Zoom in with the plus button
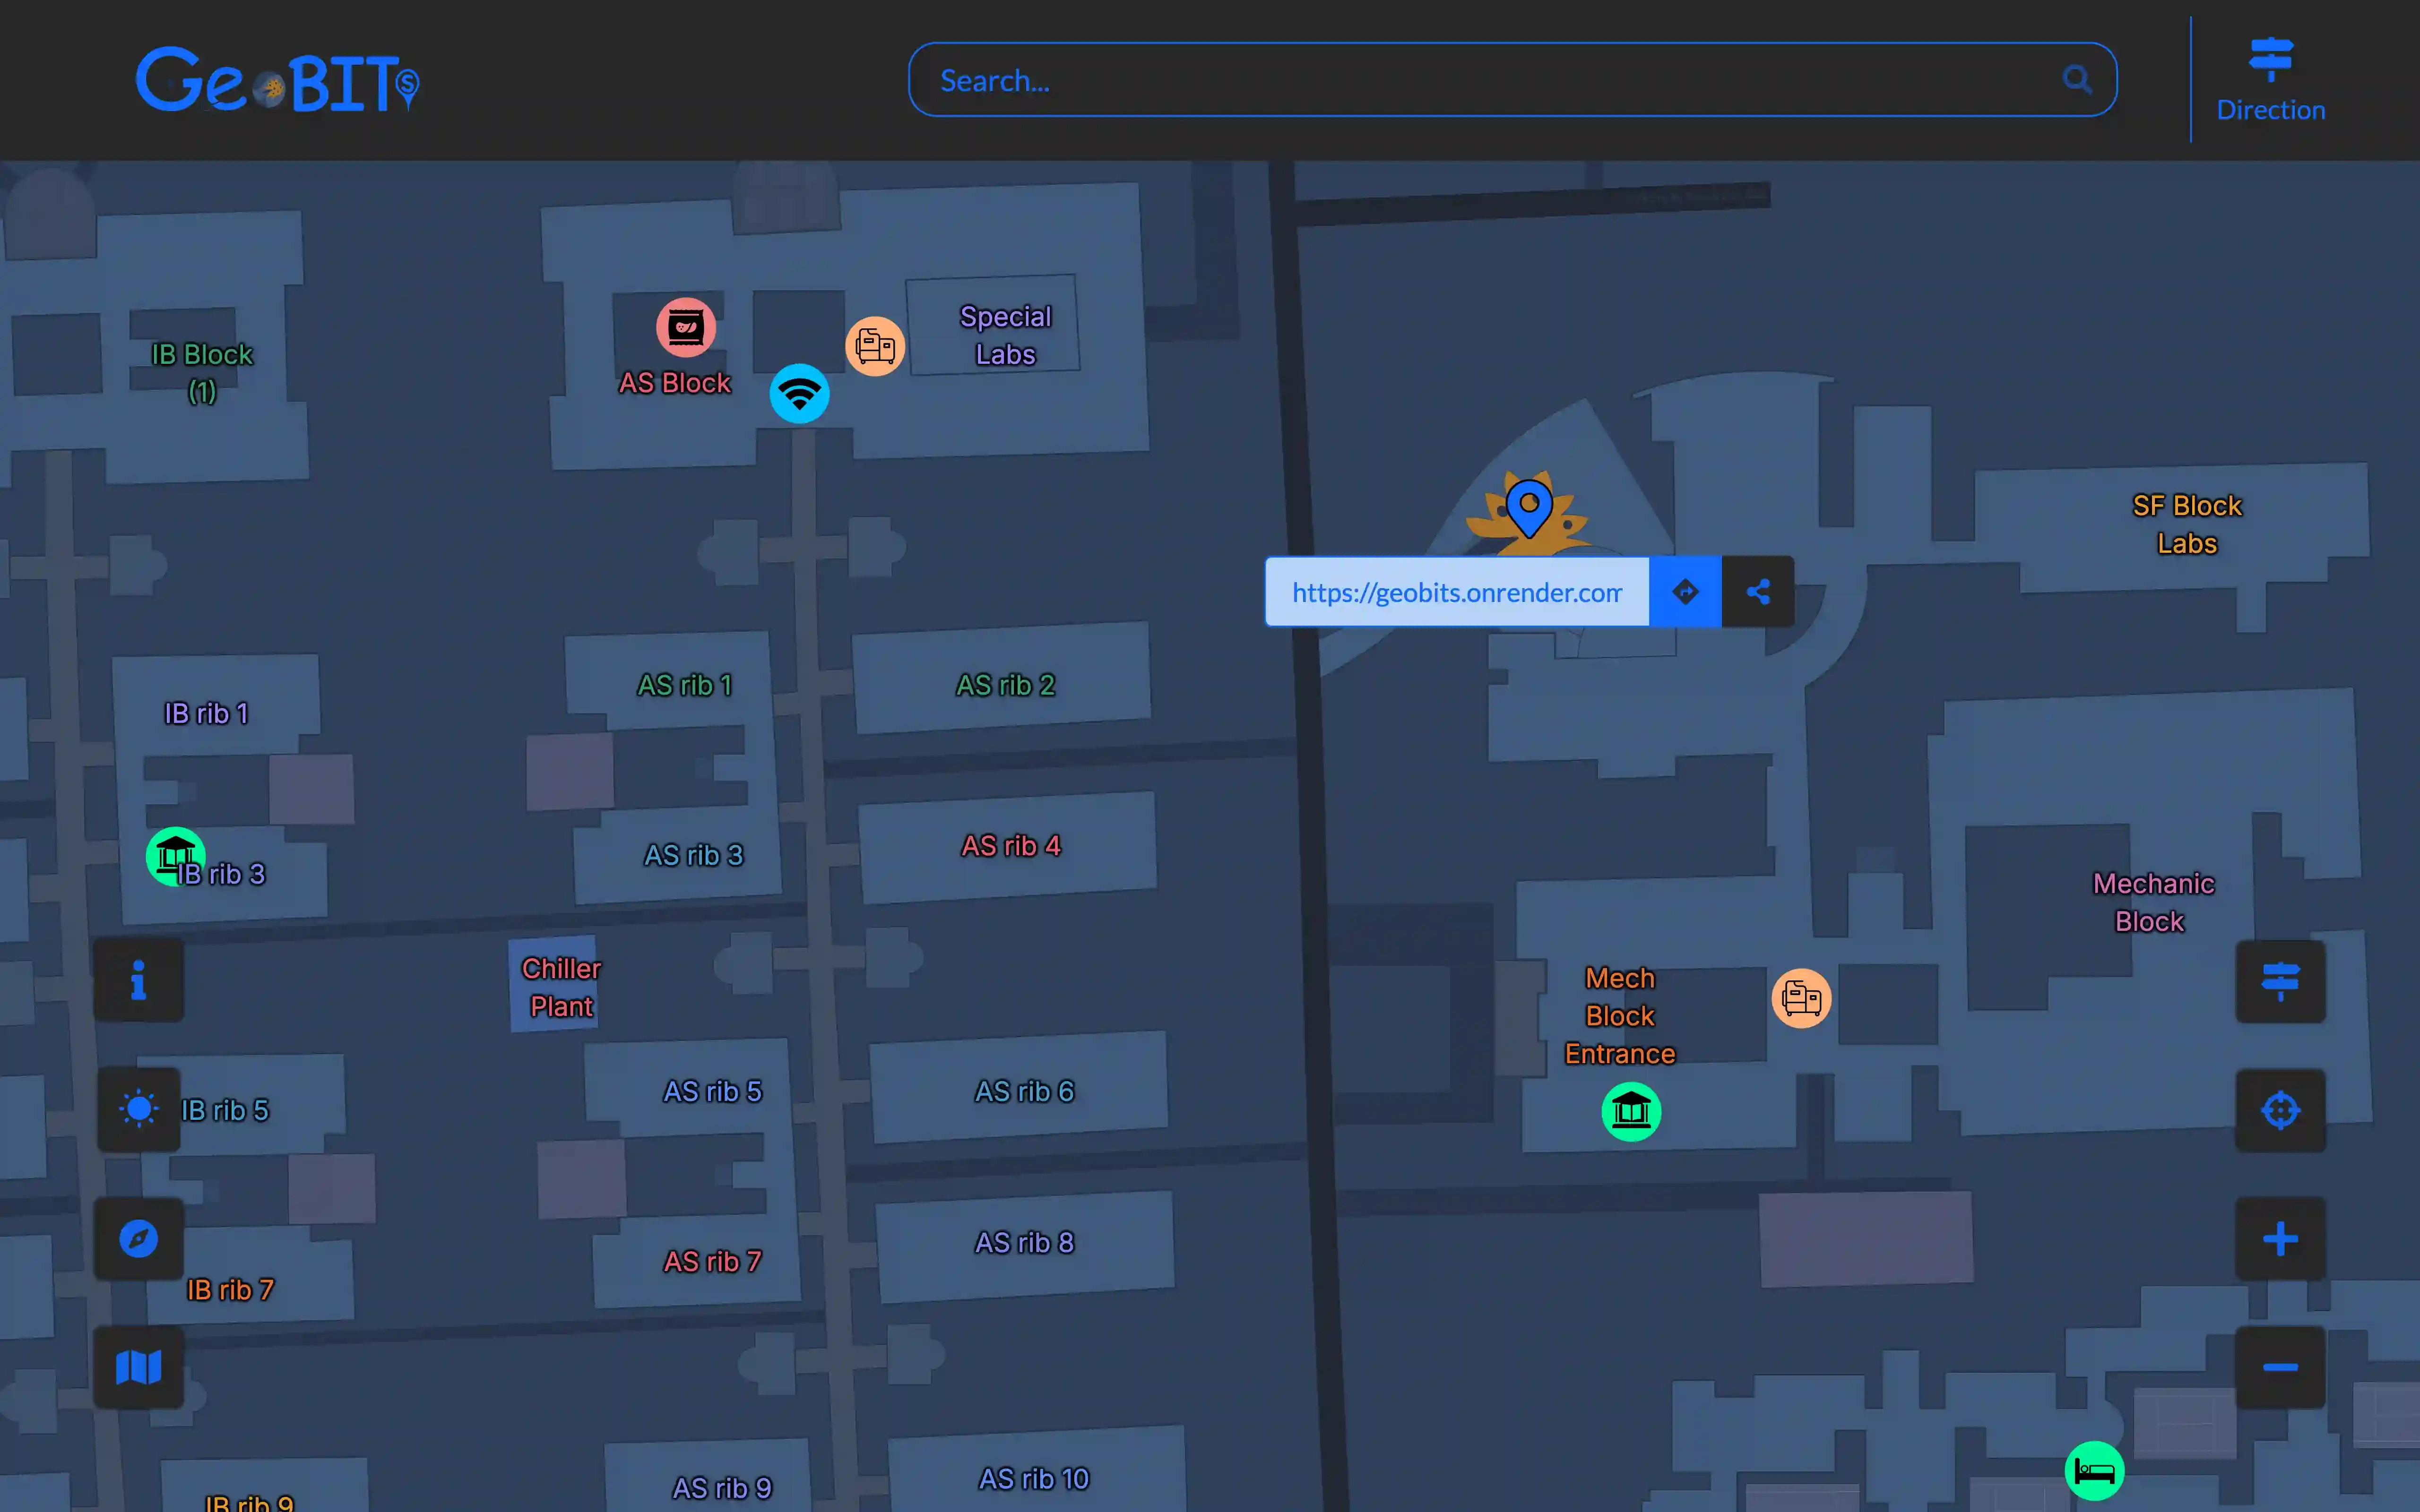Image resolution: width=2420 pixels, height=1512 pixels. point(2280,1239)
